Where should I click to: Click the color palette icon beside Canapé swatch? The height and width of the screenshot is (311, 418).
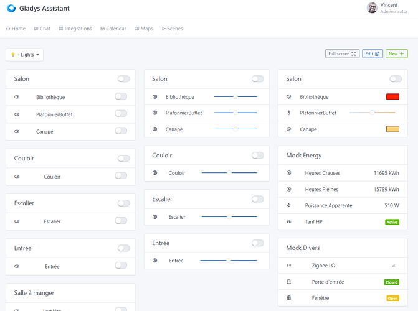[x=288, y=129]
